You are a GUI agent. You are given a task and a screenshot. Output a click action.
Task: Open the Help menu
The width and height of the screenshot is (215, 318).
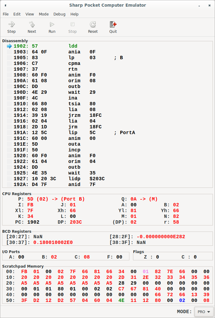(x=74, y=14)
